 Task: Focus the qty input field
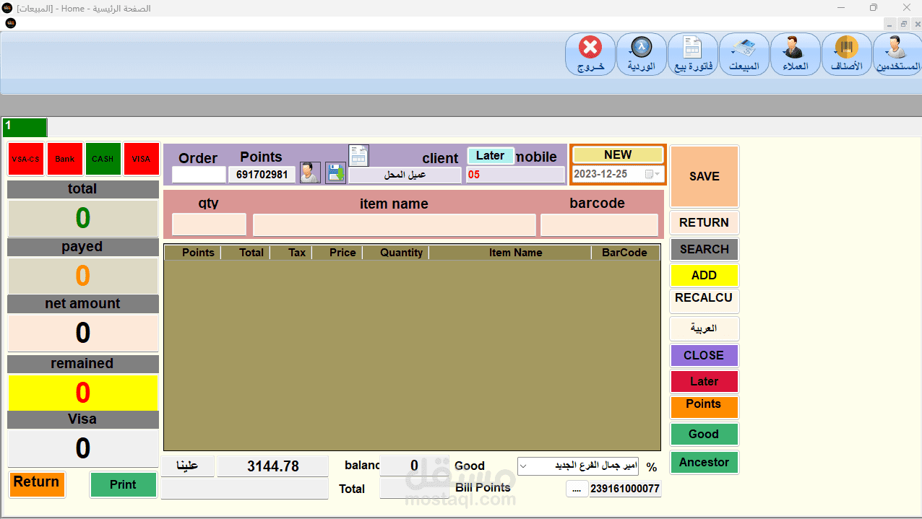209,224
